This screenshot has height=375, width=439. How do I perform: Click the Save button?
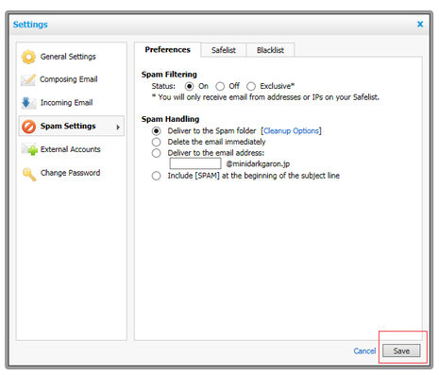[401, 350]
